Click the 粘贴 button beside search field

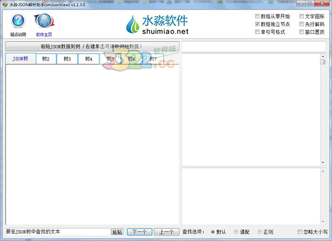point(117,232)
